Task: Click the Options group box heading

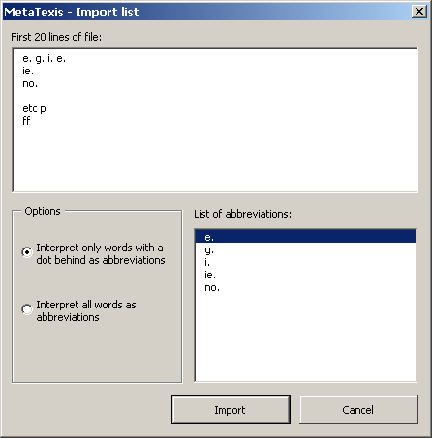Action: click(43, 211)
